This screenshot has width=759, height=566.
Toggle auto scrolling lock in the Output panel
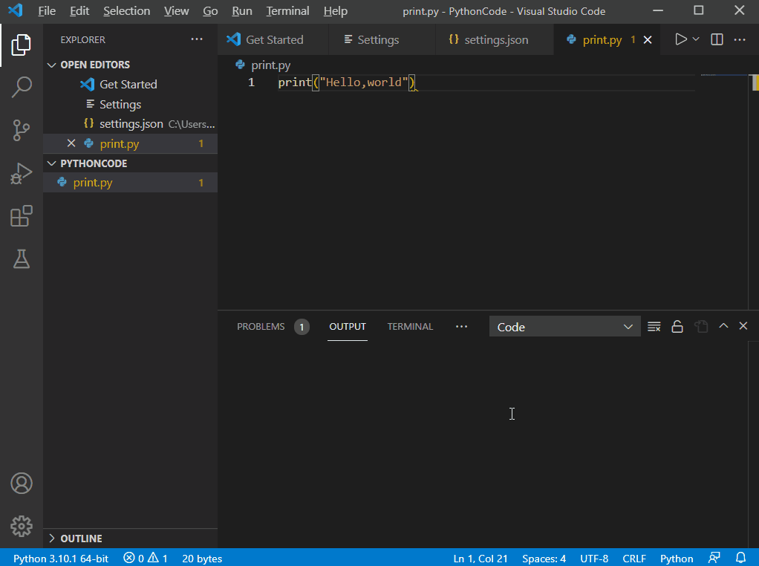point(677,326)
